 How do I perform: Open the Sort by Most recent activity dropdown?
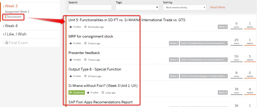click(x=184, y=7)
